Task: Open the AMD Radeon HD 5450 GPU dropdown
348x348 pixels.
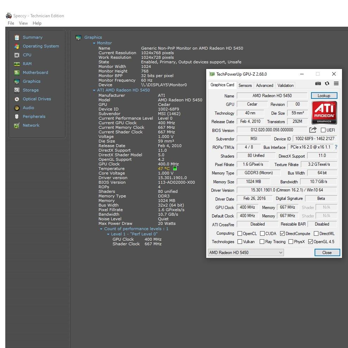Action: click(246, 253)
